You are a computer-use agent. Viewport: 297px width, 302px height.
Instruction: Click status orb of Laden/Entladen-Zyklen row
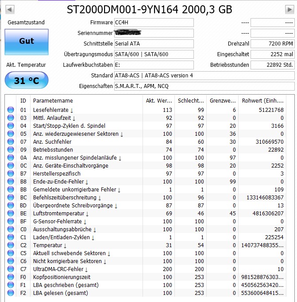point(11,237)
